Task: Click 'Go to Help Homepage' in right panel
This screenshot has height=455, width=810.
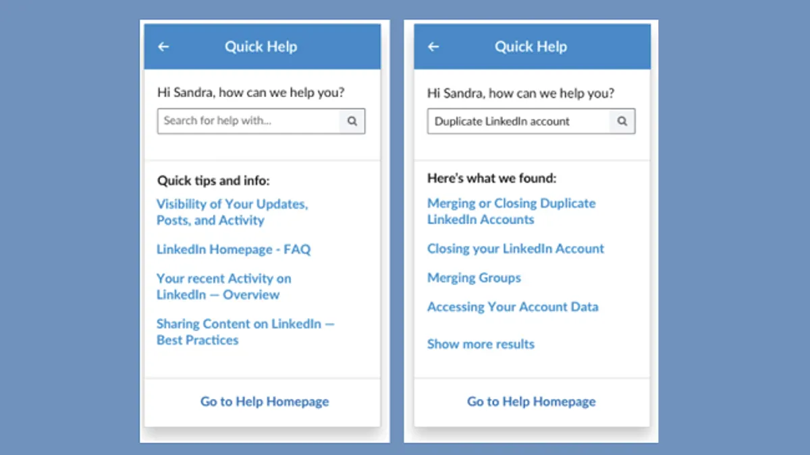Action: pos(531,401)
